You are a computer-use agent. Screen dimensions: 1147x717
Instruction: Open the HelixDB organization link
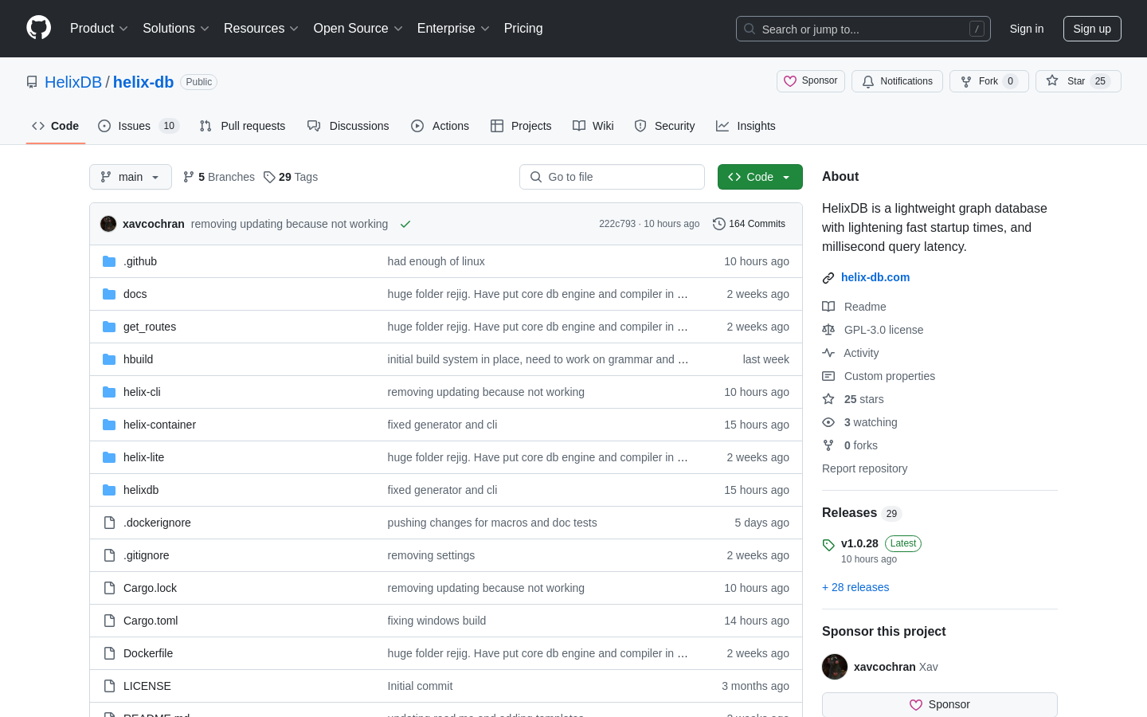pos(73,82)
